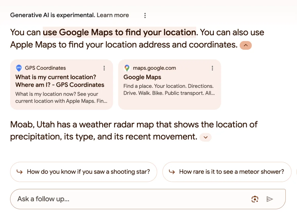The height and width of the screenshot is (217, 297).
Task: Click the Moab, Utah weather radar paragraph
Action: (x=134, y=131)
